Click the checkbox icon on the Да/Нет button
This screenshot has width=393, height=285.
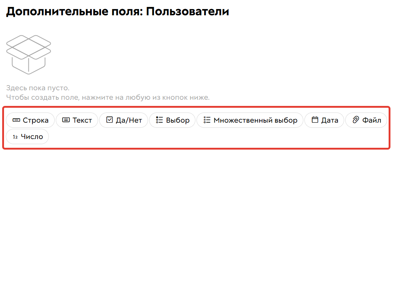(x=111, y=120)
